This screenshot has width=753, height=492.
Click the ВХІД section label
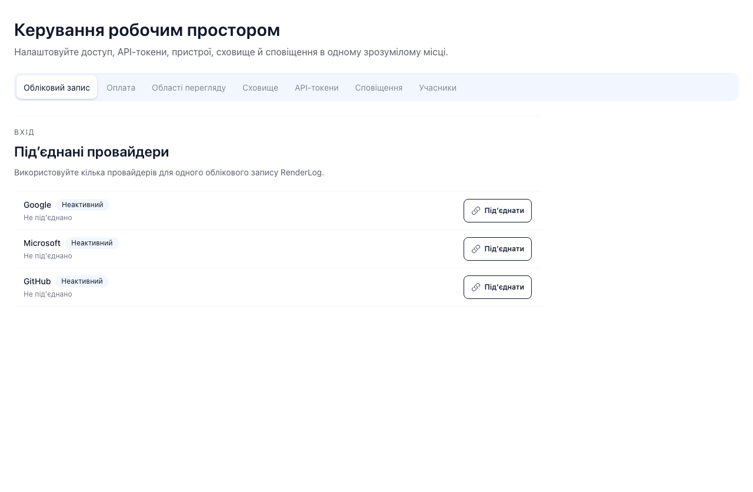point(24,132)
